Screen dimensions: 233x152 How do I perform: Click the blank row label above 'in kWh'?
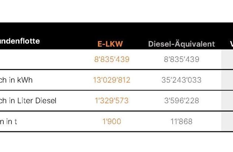pos(22,59)
